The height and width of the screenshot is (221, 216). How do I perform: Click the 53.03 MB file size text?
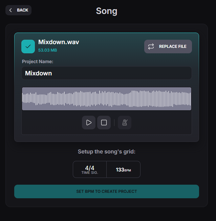coord(47,50)
